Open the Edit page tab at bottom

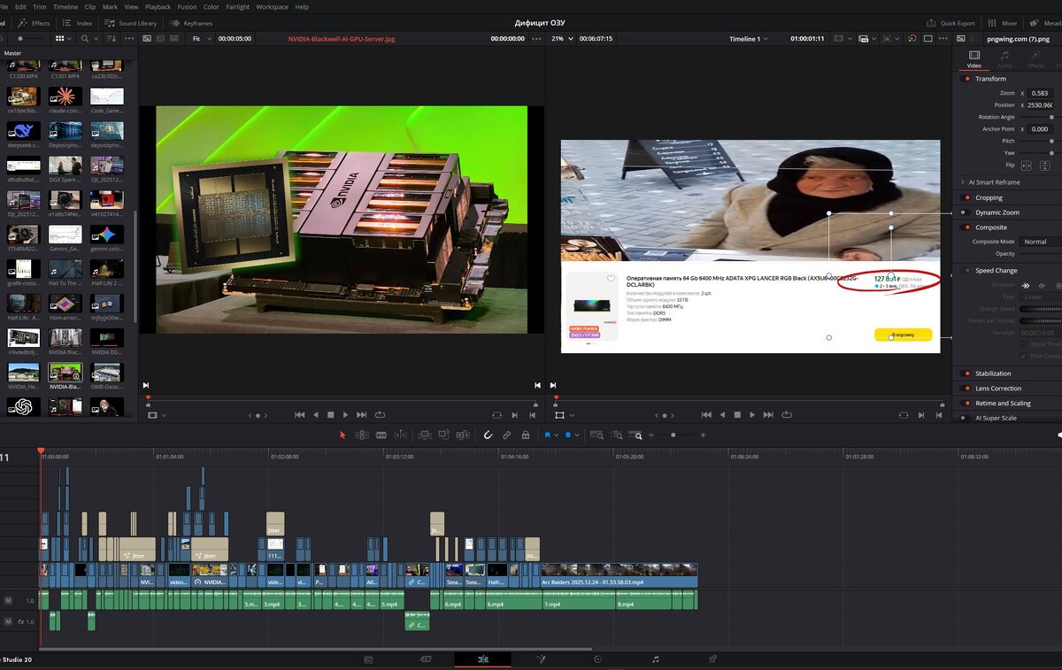click(x=483, y=659)
